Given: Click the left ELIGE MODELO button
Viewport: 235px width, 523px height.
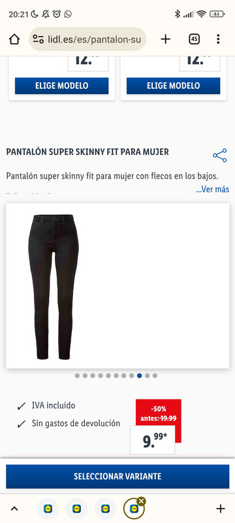Looking at the screenshot, I should point(61,86).
